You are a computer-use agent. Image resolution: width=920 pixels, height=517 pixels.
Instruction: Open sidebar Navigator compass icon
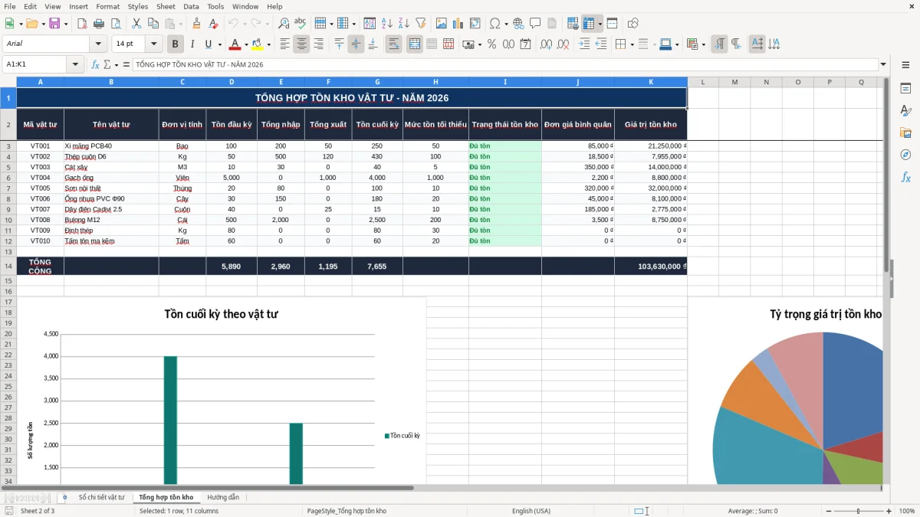point(905,155)
